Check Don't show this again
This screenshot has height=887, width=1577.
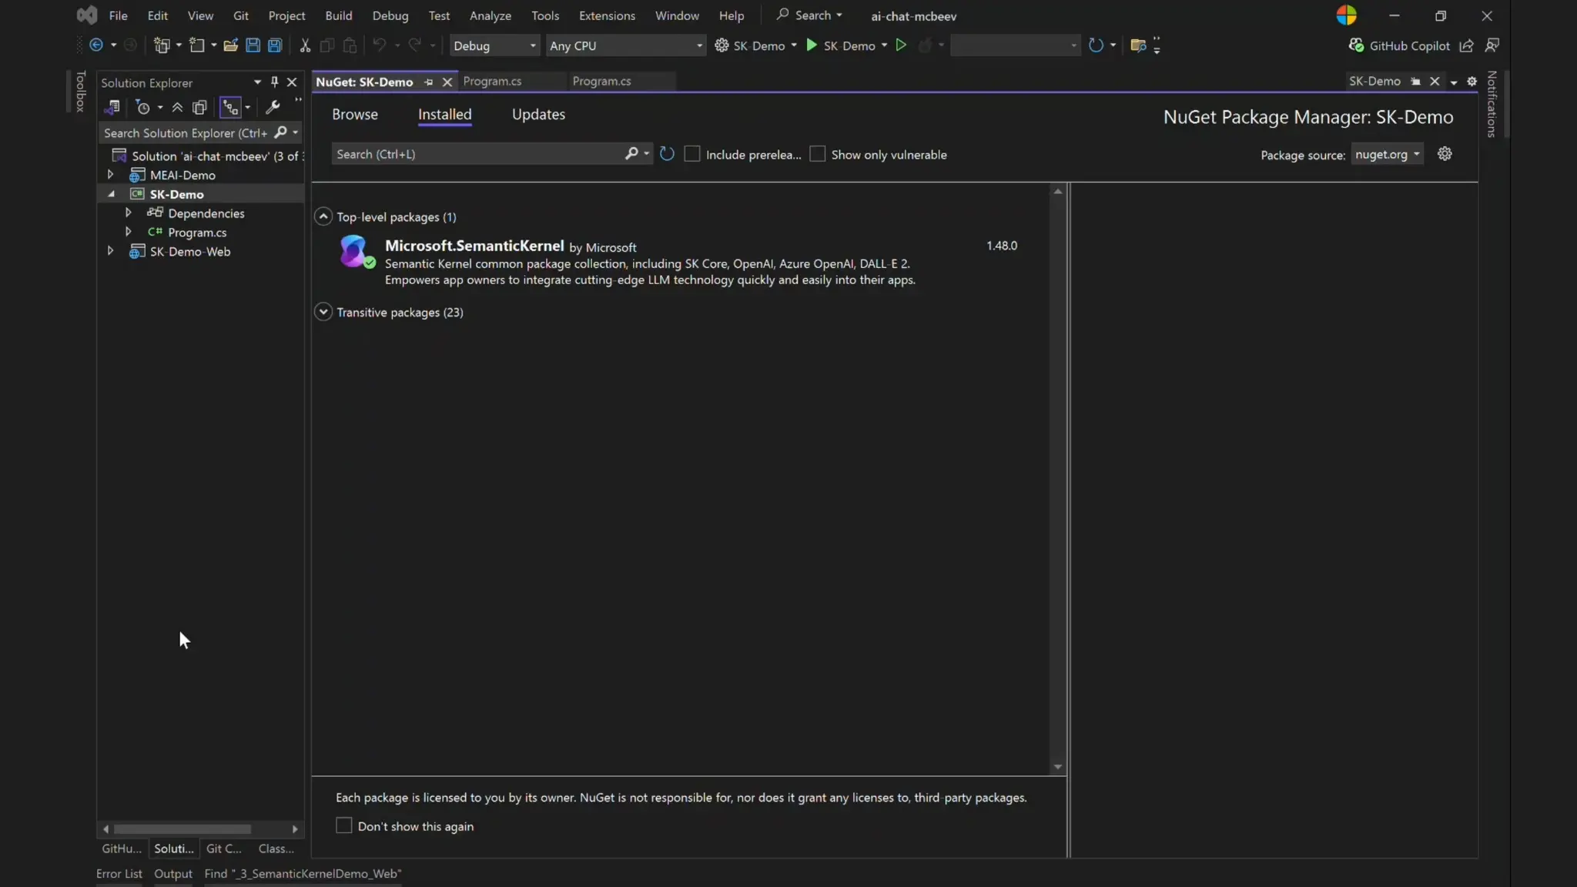click(x=344, y=825)
